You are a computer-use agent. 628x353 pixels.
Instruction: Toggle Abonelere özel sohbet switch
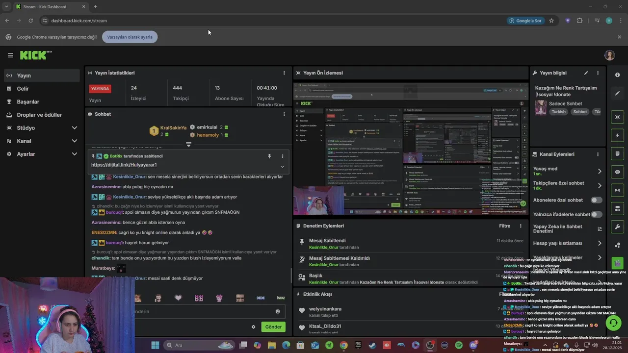click(596, 200)
